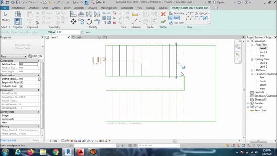Open the Properties help link
This screenshot has height=156, width=277.
tap(9, 140)
